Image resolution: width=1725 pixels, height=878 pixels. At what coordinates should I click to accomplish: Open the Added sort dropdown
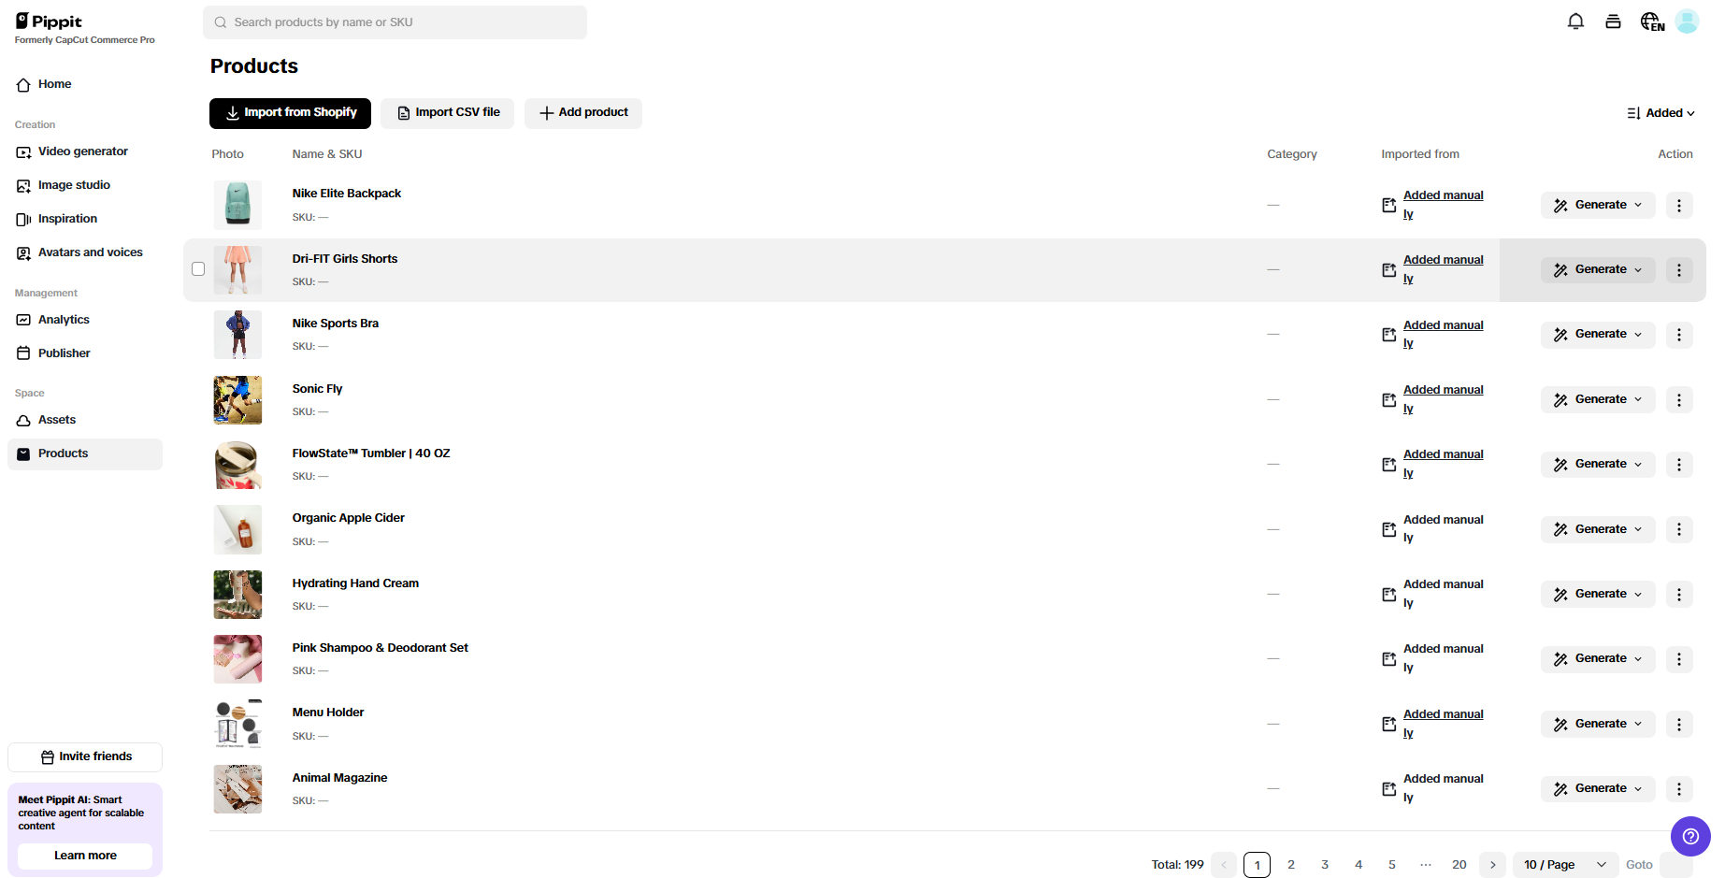1661,112
